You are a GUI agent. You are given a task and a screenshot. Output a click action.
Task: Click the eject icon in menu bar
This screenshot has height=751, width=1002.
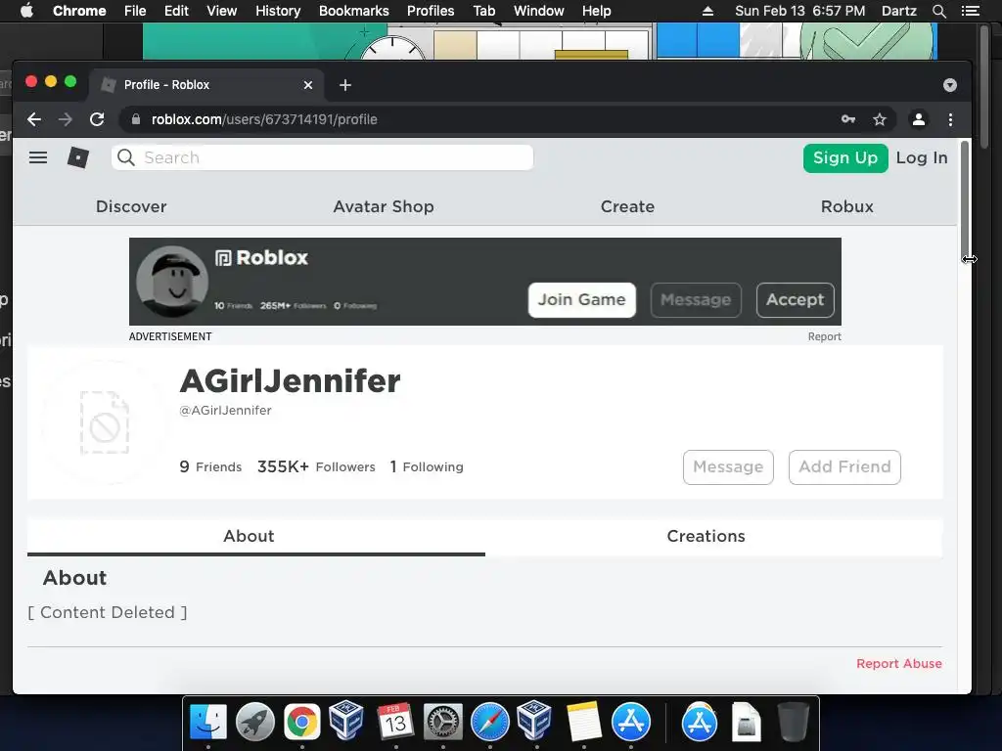coord(707,11)
